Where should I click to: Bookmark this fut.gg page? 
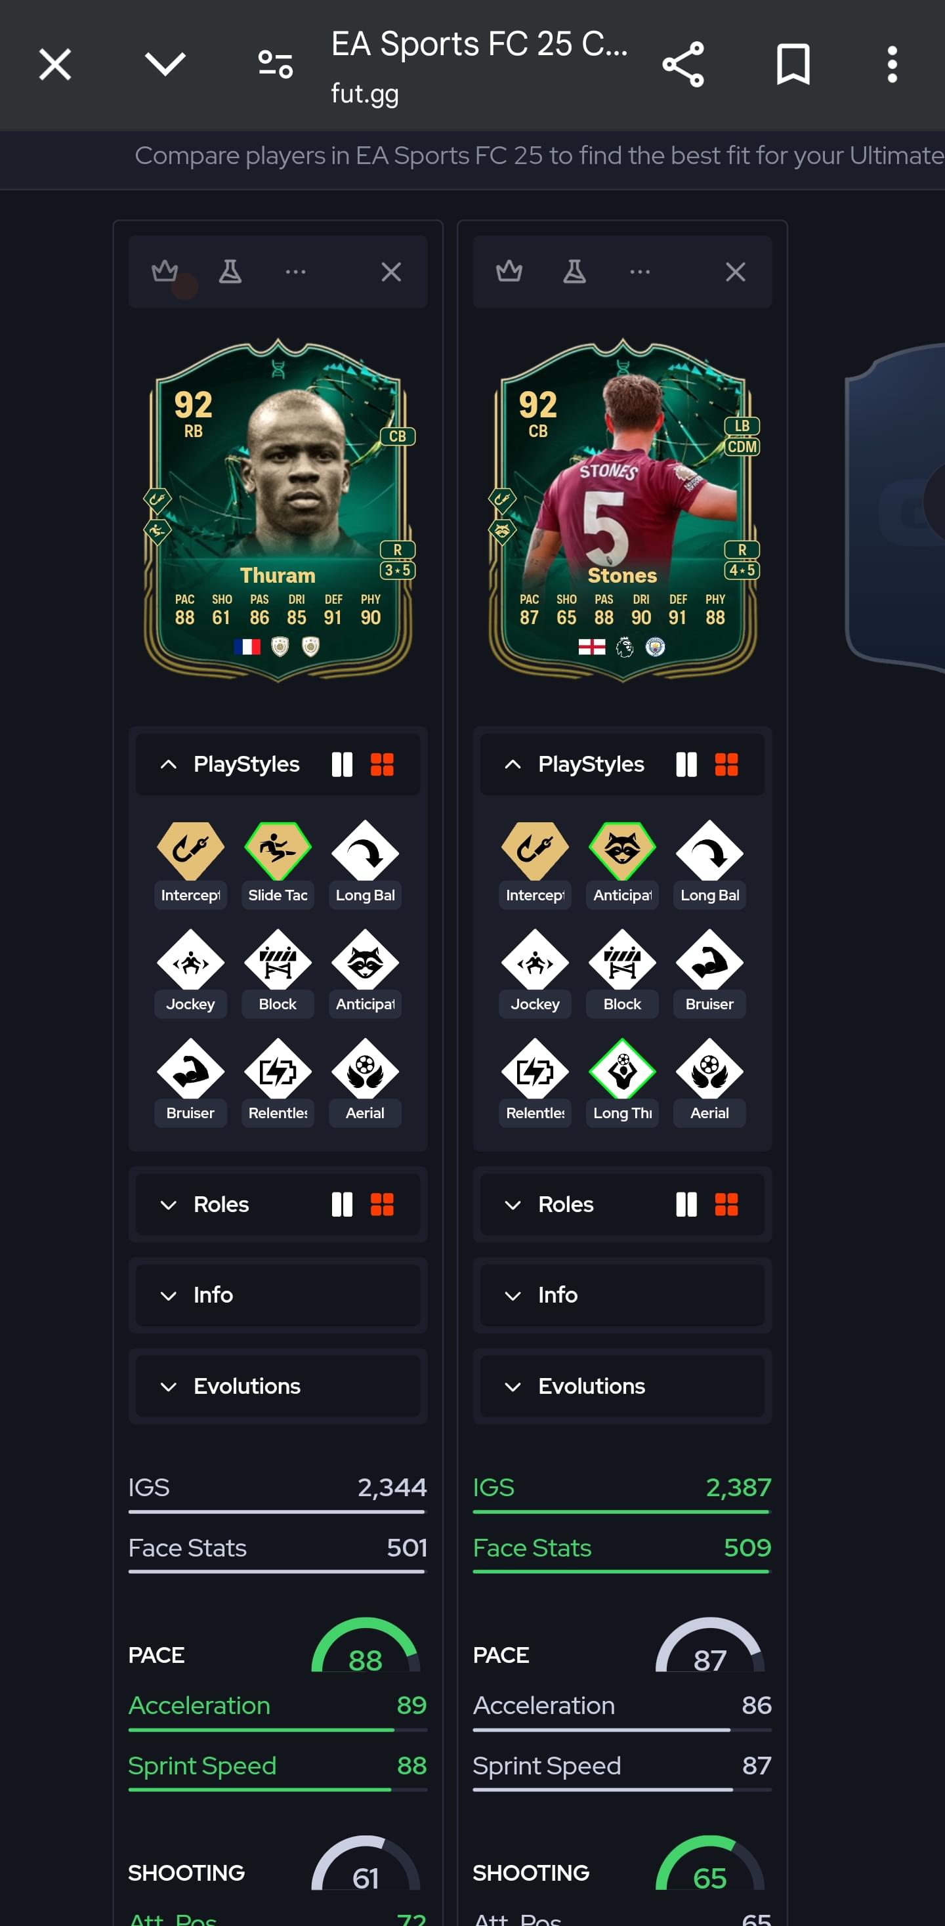click(x=793, y=64)
